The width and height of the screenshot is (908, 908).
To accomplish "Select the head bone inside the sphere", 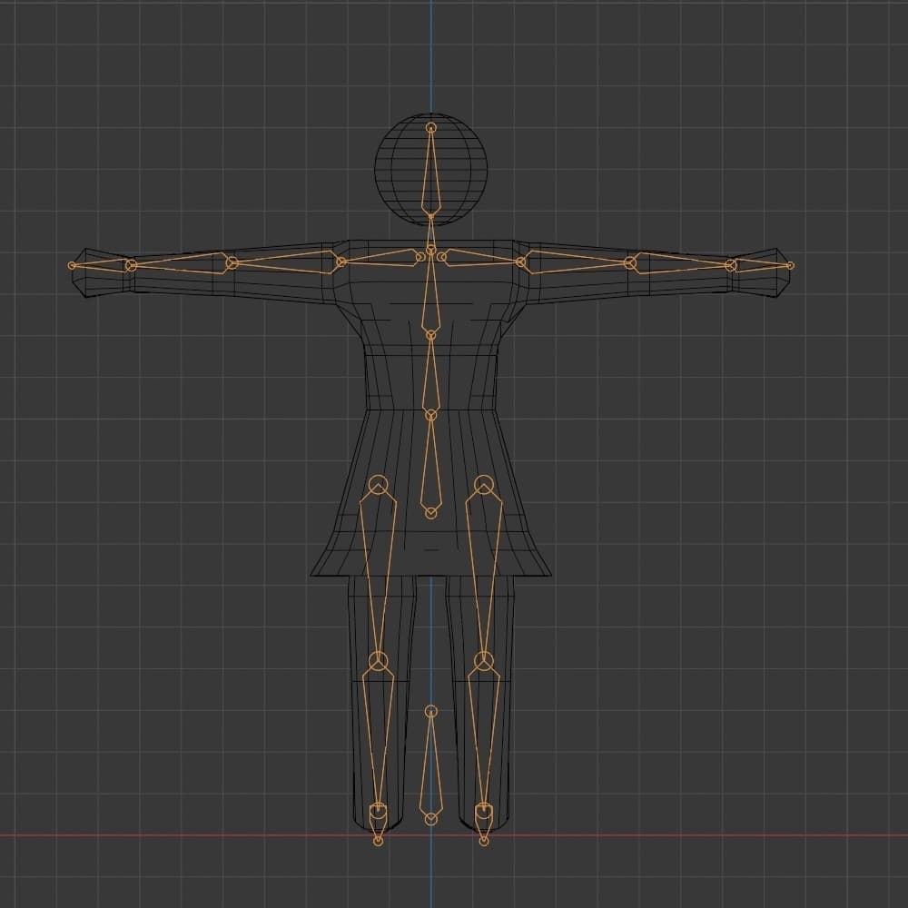I will (x=431, y=182).
